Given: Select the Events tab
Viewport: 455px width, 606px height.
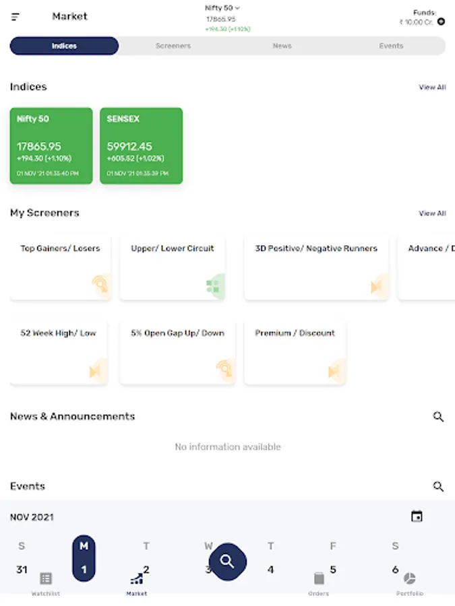Looking at the screenshot, I should point(391,46).
